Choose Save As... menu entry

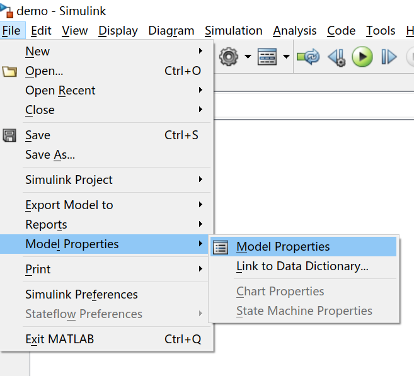(106, 155)
